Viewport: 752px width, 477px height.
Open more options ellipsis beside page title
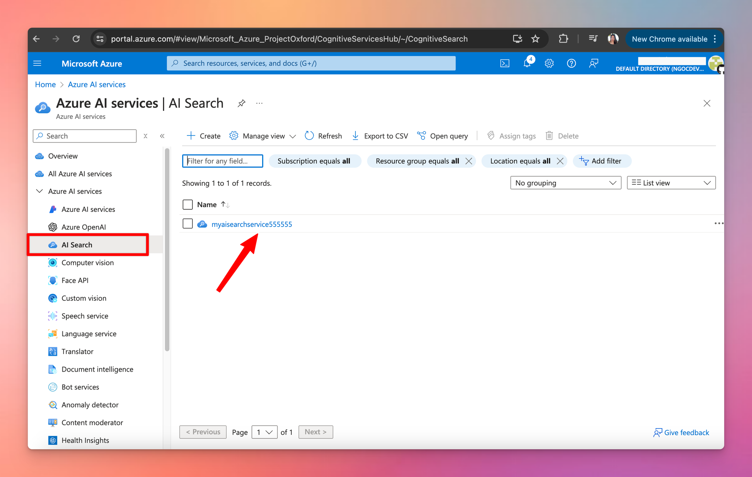click(x=259, y=104)
